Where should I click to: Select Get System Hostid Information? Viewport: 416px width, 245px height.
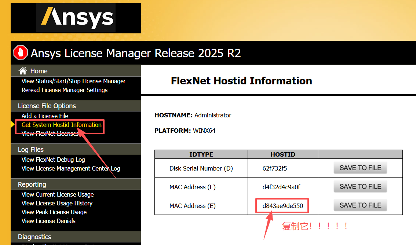(61, 125)
